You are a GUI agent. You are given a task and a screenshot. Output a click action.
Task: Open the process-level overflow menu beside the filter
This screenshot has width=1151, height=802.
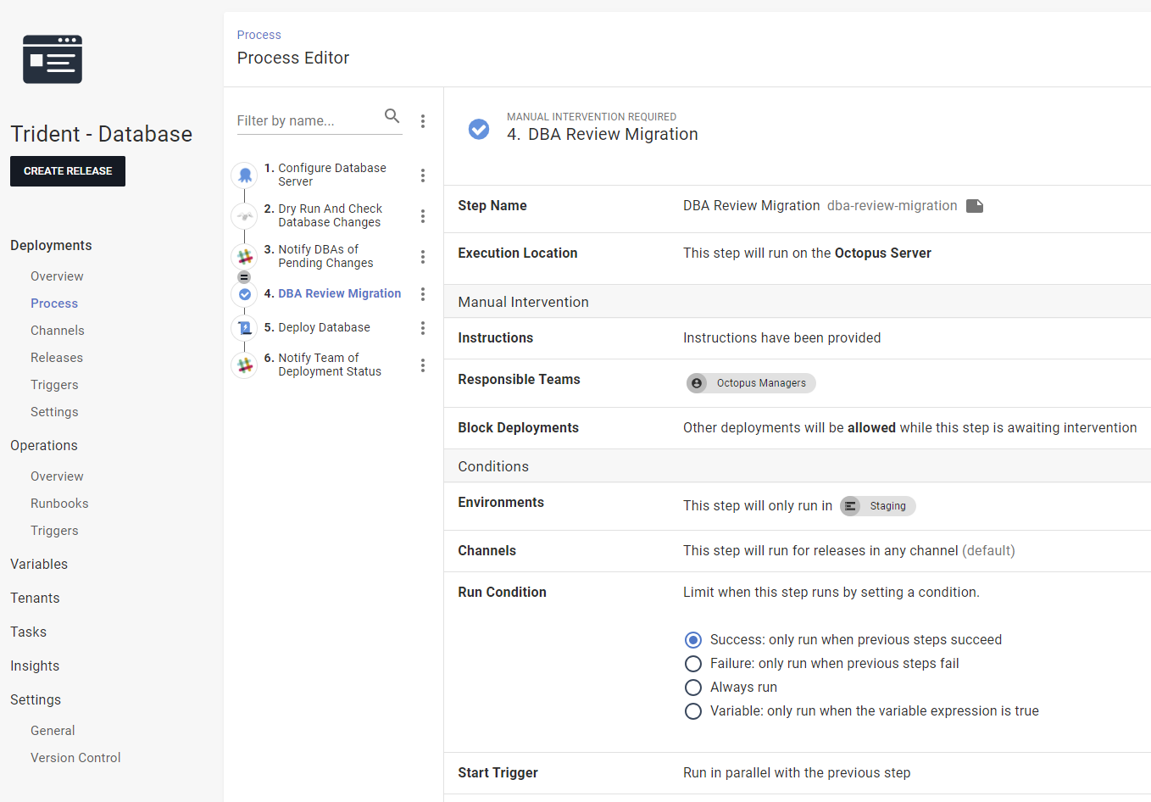423,121
